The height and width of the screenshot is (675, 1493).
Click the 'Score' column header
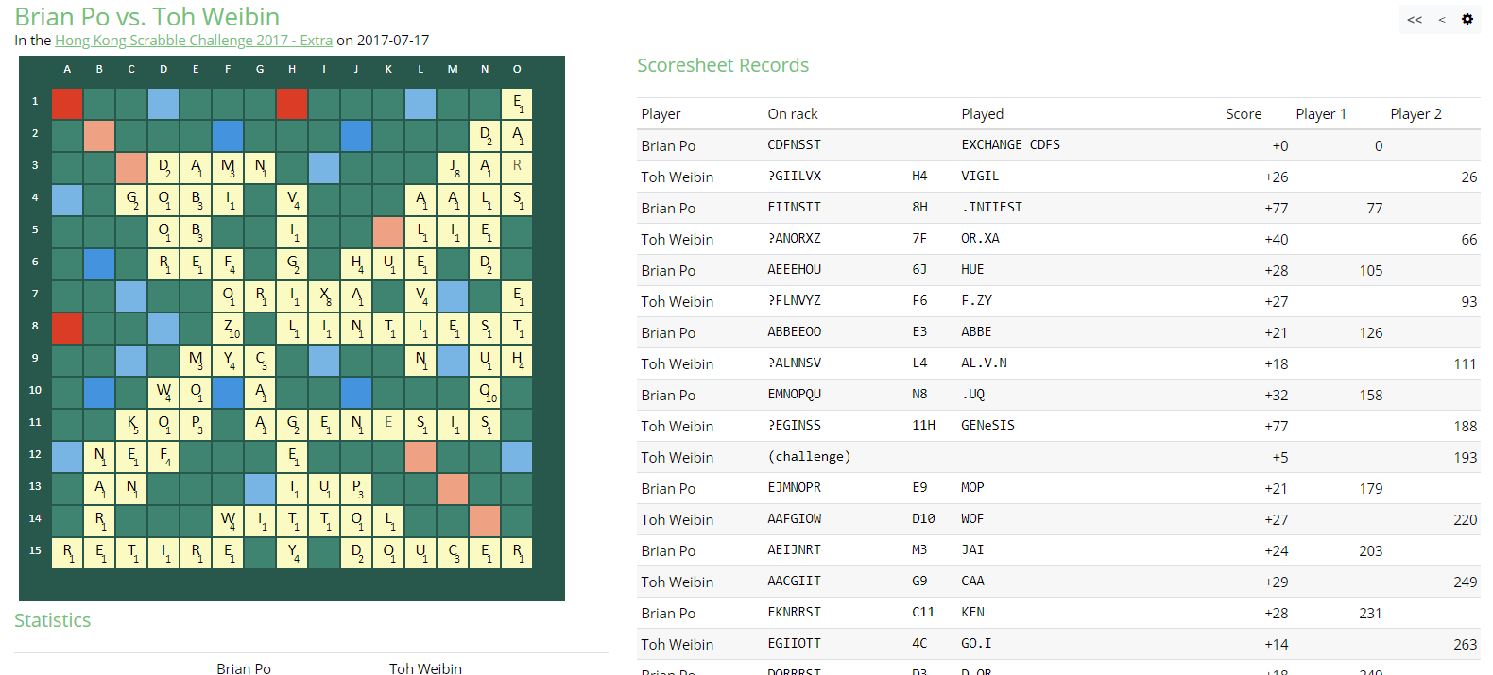point(1244,113)
